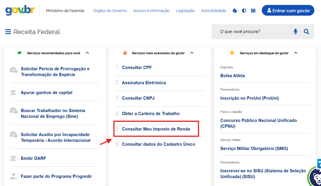321x186 pixels.
Task: Open Inscrição no ProUni (ProUni)
Action: [x=250, y=98]
